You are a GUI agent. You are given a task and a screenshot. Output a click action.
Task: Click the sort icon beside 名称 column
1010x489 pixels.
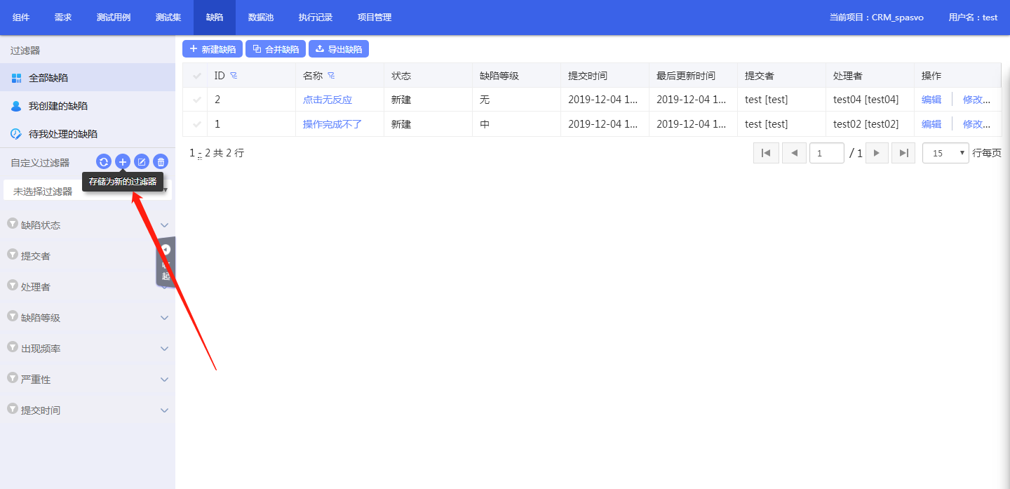pyautogui.click(x=331, y=76)
